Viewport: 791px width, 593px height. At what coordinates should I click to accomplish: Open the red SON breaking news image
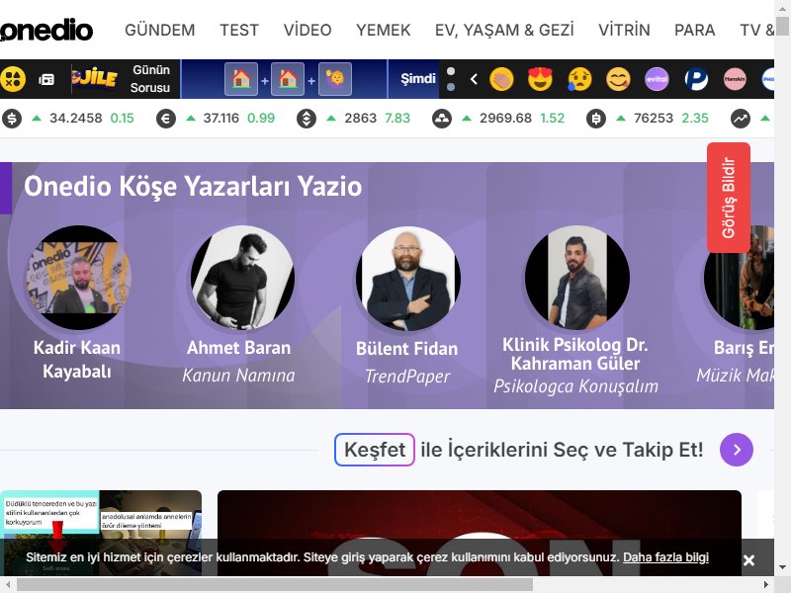tap(480, 533)
